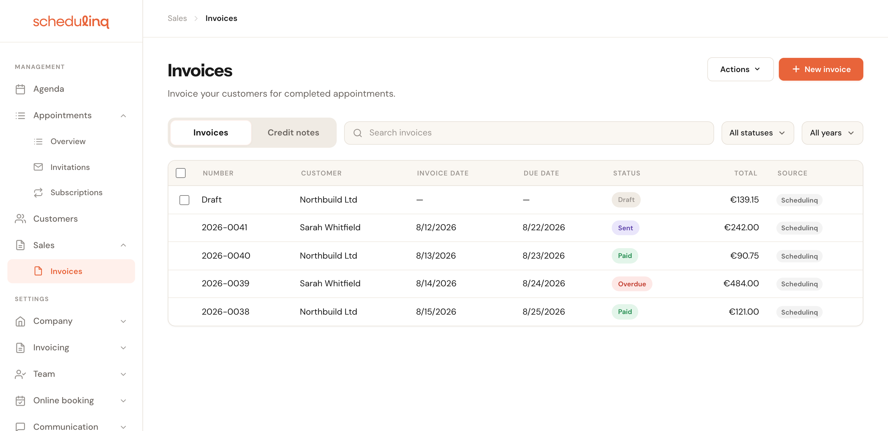This screenshot has width=888, height=431.
Task: Open invoice 2026-0039
Action: (225, 284)
